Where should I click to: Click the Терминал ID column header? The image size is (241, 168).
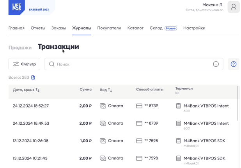point(184,90)
